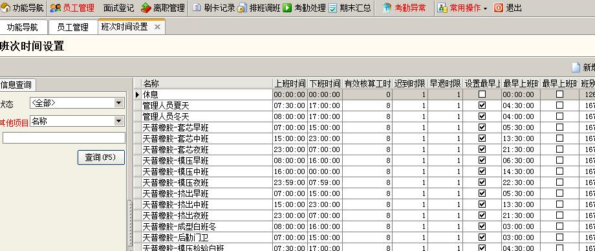Click the 离职管理 toolbar icon

point(146,8)
